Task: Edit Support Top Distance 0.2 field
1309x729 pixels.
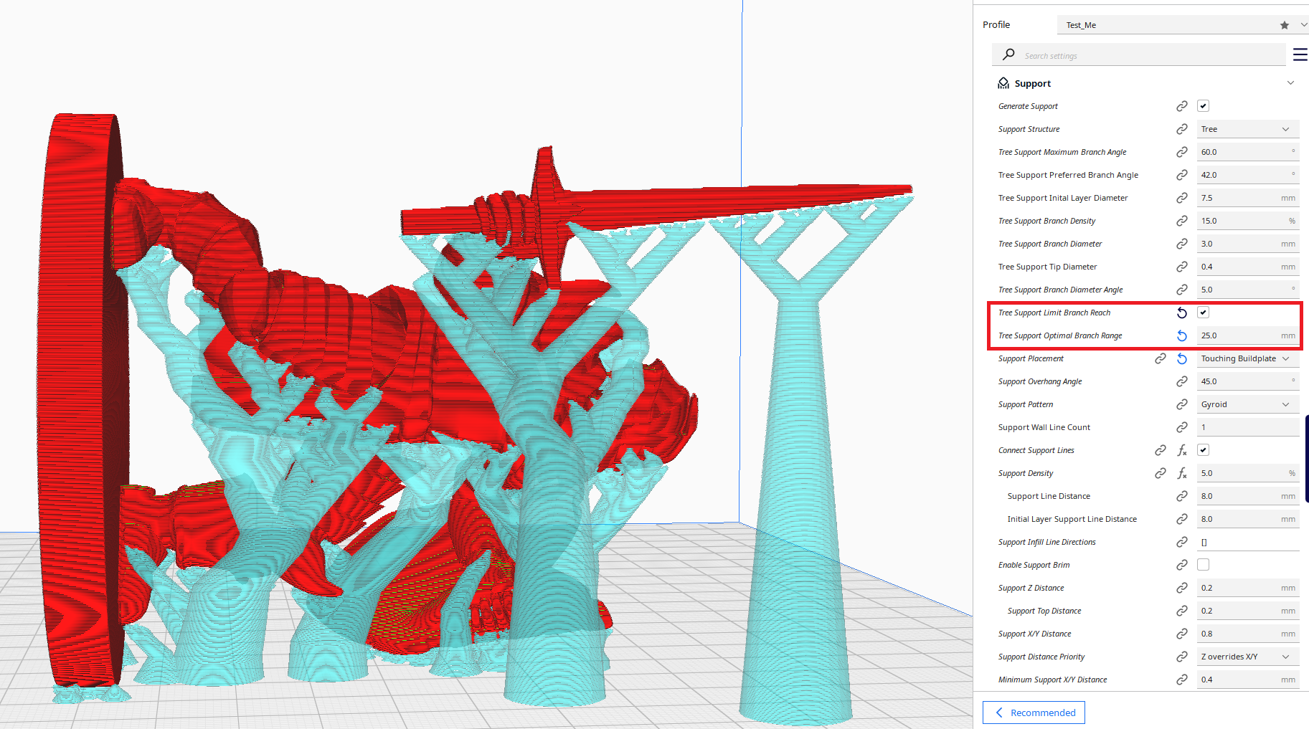Action: (1248, 611)
